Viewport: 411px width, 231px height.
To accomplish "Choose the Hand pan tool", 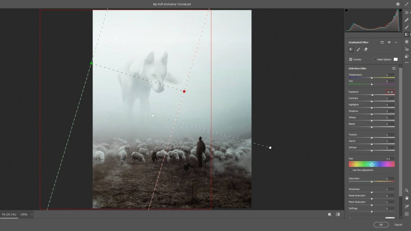I will tap(407, 198).
